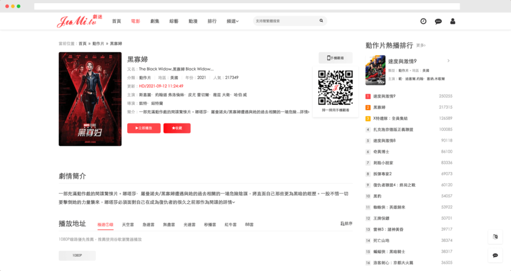
Task: Open the 動漫 nav item
Action: click(x=193, y=21)
